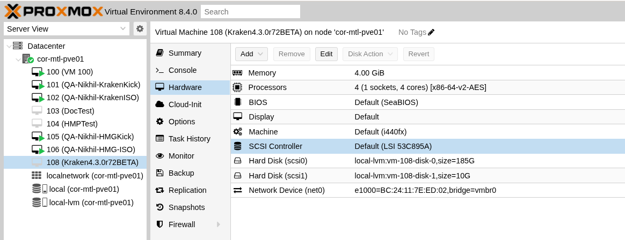This screenshot has width=625, height=240.
Task: Open the Backup tab
Action: pyautogui.click(x=190, y=172)
